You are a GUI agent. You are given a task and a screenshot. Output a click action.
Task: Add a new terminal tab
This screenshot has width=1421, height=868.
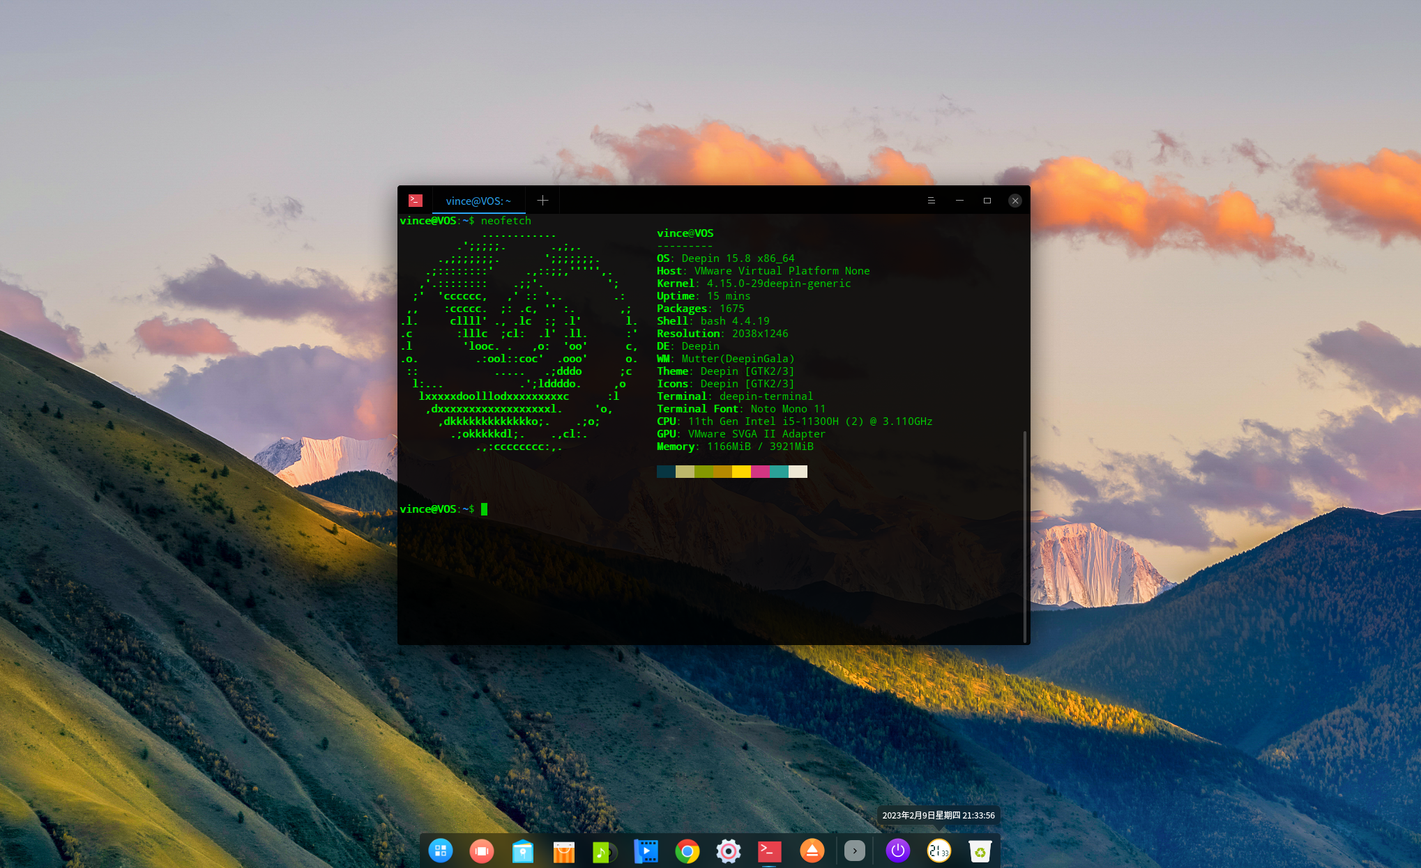[542, 201]
